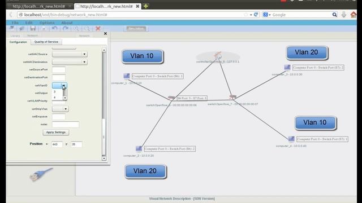Select the switchOpenflow_7 switch icon
362x203 pixels.
coord(232,97)
